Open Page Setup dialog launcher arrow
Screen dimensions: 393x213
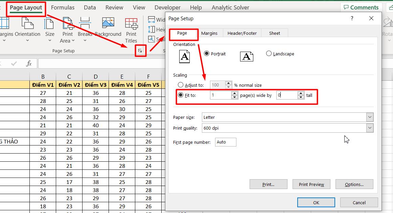point(140,51)
